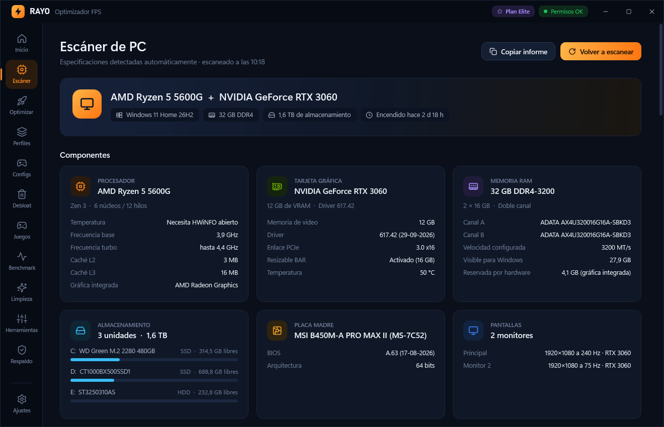664x427 pixels.
Task: Click the Procesador chip icon
Action: coord(80,186)
